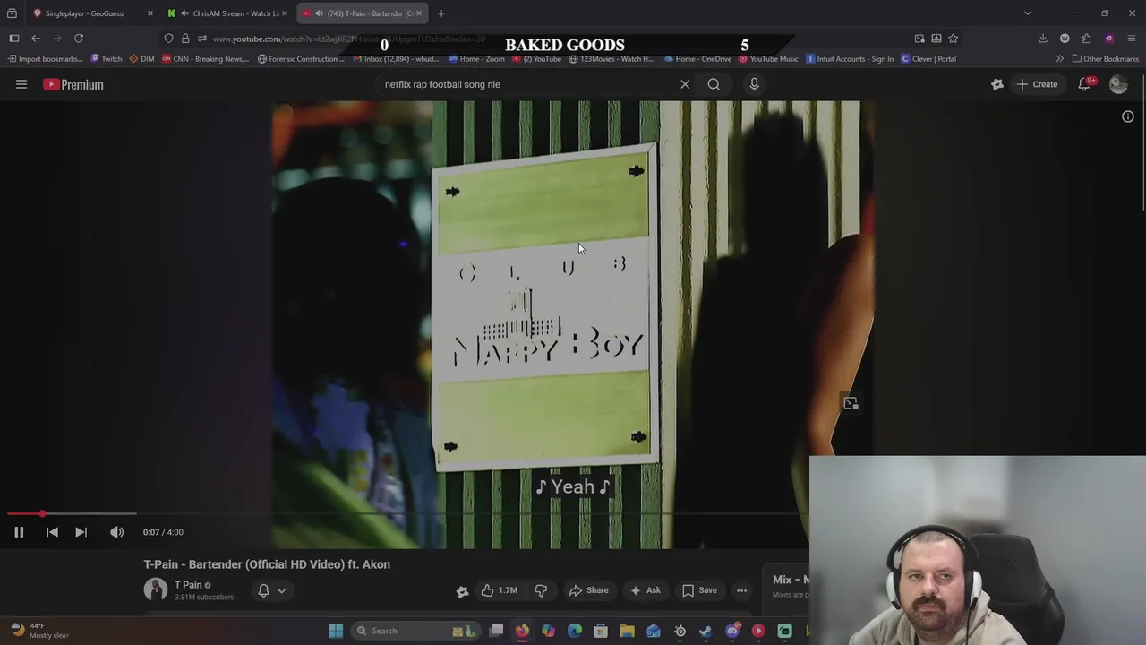Screen dimensions: 1146x645
Task: Open File Explorer from the taskbar
Action: click(627, 631)
